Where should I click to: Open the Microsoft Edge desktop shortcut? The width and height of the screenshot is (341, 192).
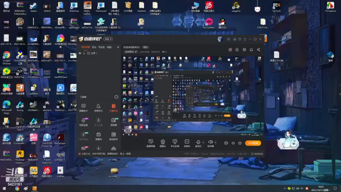(x=6, y=108)
